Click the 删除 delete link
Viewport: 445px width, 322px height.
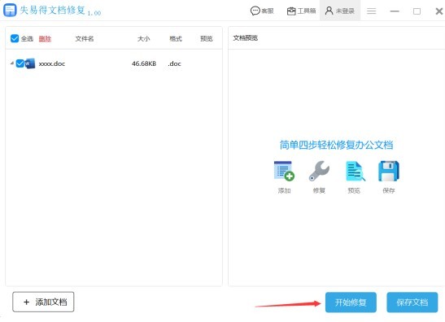[x=45, y=38]
